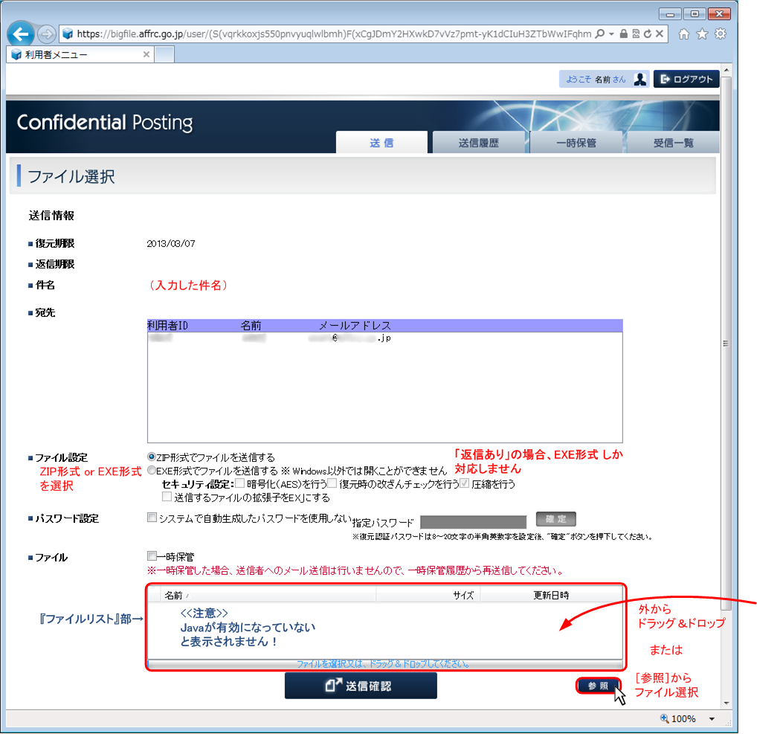Image resolution: width=757 pixels, height=734 pixels.
Task: Click the browser Home icon
Action: (683, 34)
